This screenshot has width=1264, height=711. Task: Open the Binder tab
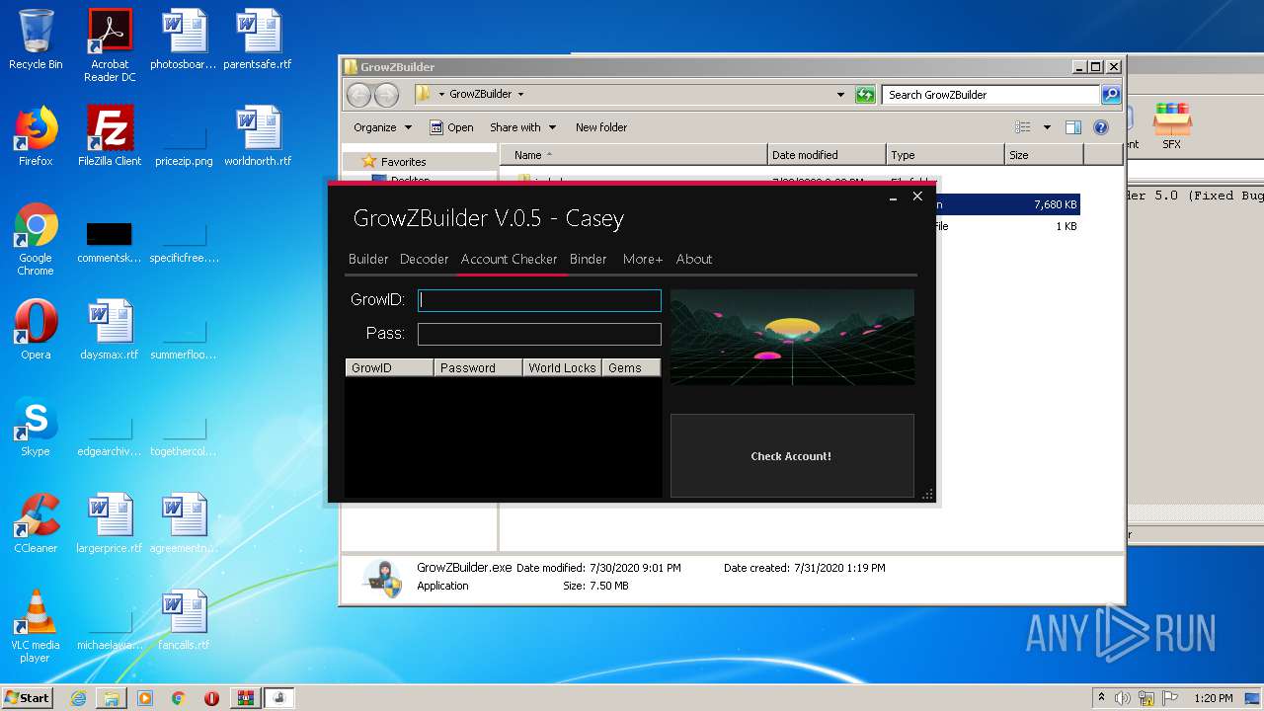click(588, 259)
